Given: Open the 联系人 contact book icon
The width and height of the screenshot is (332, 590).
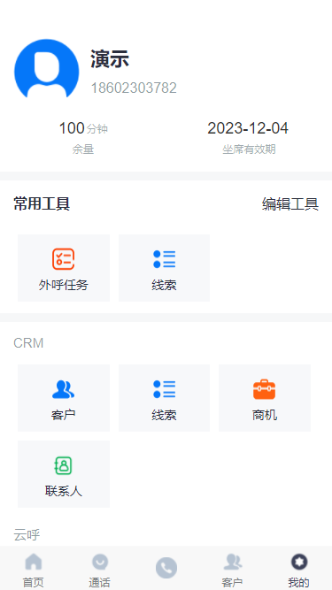Looking at the screenshot, I should [63, 465].
